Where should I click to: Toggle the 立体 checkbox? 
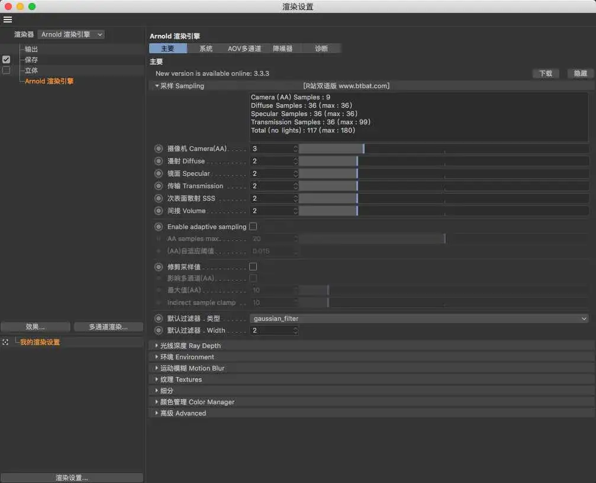point(6,70)
